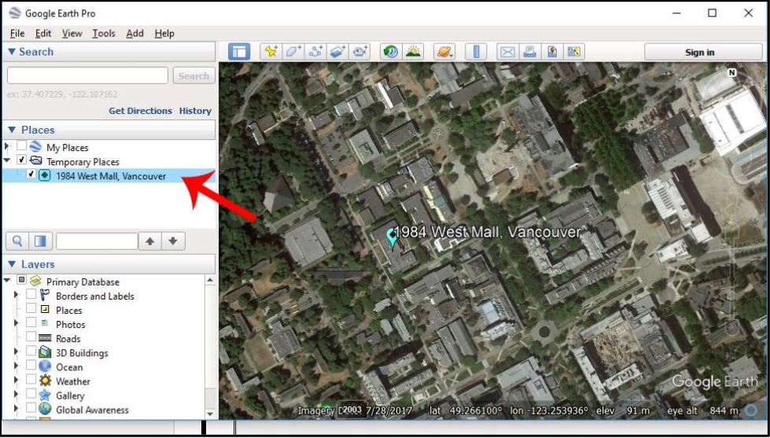
Task: Click the Layers panel scroll-down arrow
Action: 210,414
